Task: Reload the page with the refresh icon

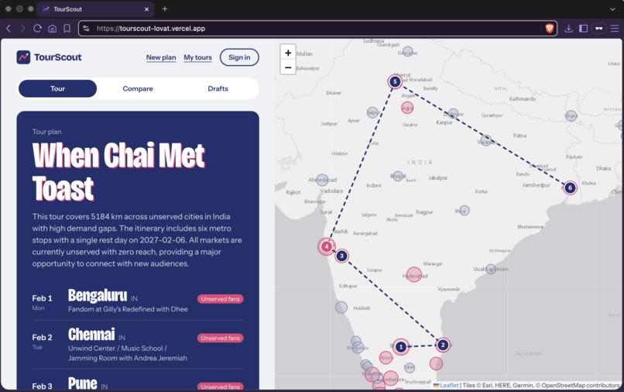Action: pos(37,29)
